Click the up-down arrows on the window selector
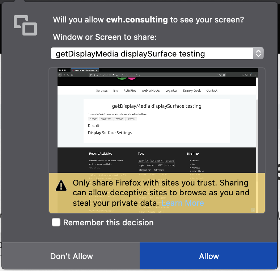Image resolution: width=280 pixels, height=271 pixels. point(258,53)
